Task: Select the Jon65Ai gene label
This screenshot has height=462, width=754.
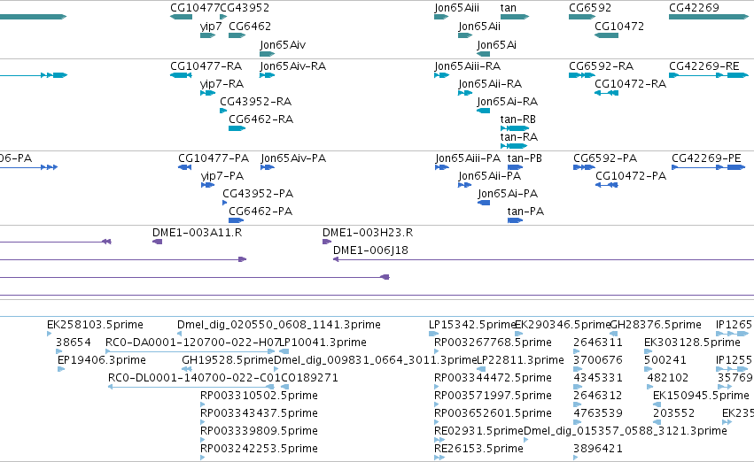Action: [497, 44]
